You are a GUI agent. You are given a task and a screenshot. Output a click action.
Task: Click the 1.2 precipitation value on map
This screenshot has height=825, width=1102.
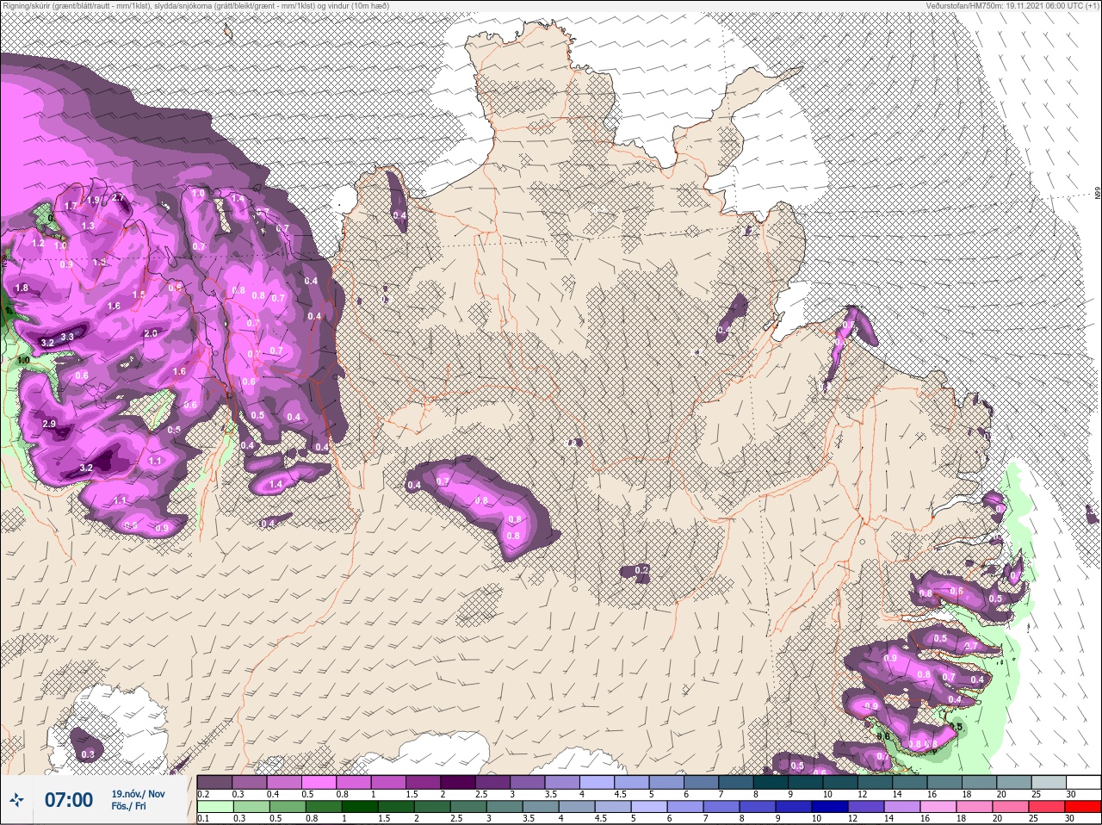[x=38, y=243]
